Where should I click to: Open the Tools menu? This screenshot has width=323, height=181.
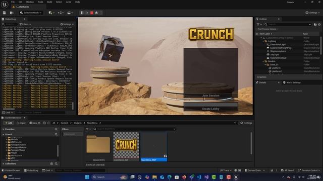[x=40, y=2]
